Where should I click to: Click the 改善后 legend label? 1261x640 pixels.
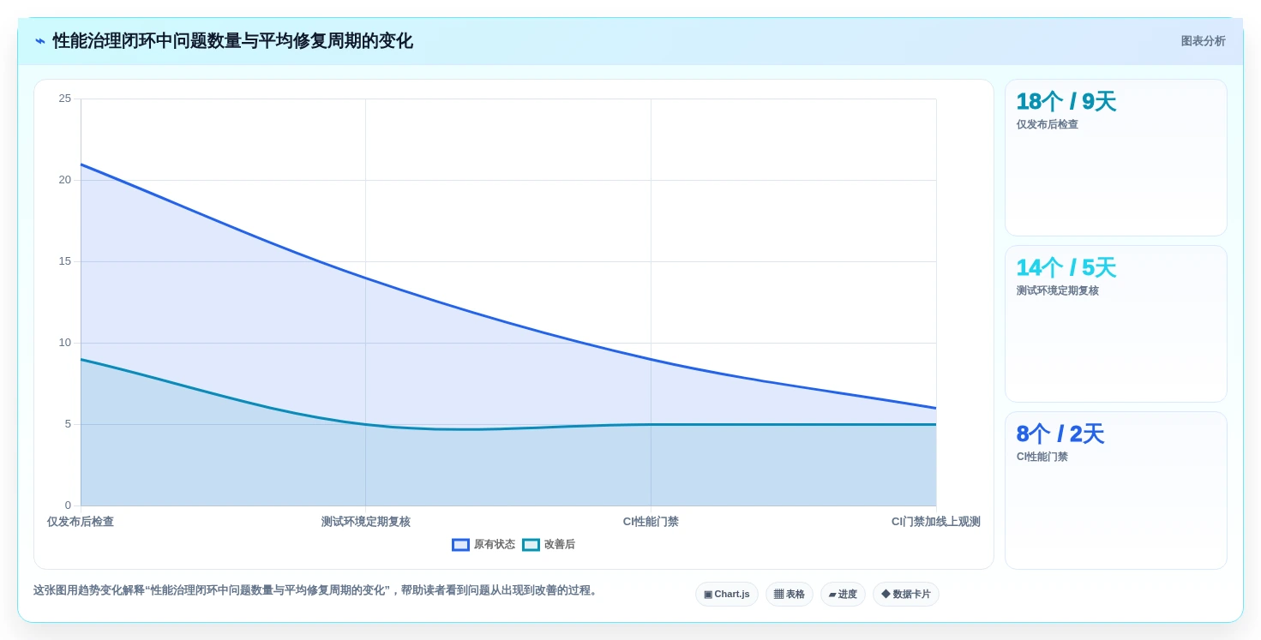[x=560, y=545]
